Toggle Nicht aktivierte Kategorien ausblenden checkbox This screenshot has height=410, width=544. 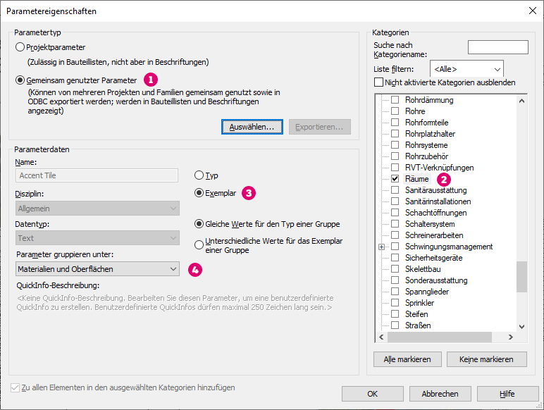coord(378,82)
